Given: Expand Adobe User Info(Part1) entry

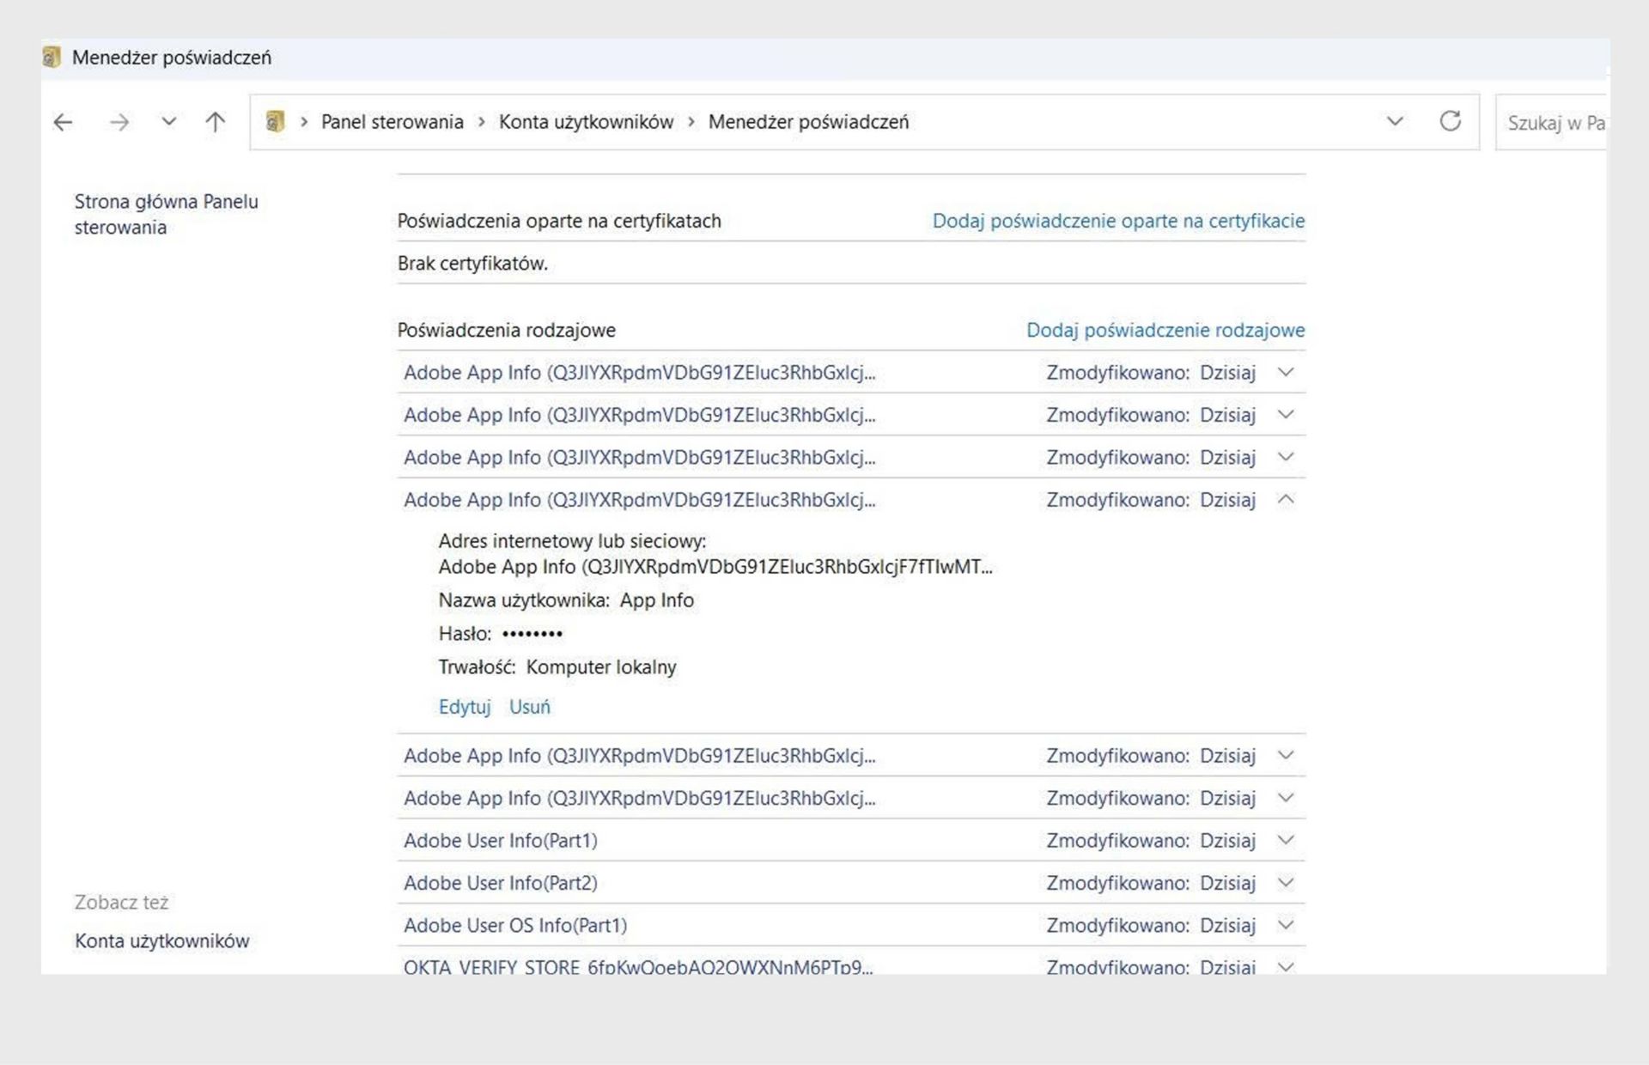Looking at the screenshot, I should pyautogui.click(x=1285, y=840).
